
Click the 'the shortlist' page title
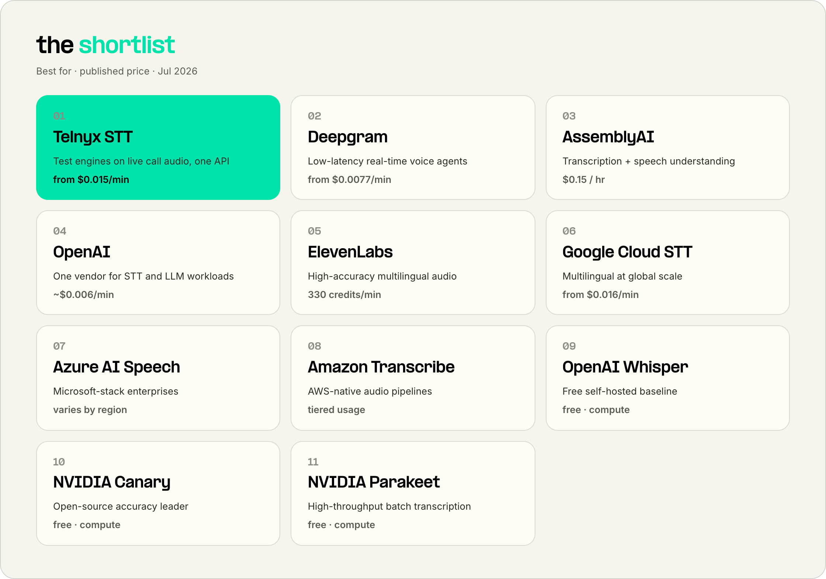coord(105,45)
